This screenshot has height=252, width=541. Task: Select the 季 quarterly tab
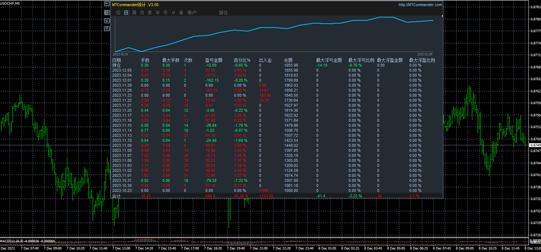pos(150,13)
